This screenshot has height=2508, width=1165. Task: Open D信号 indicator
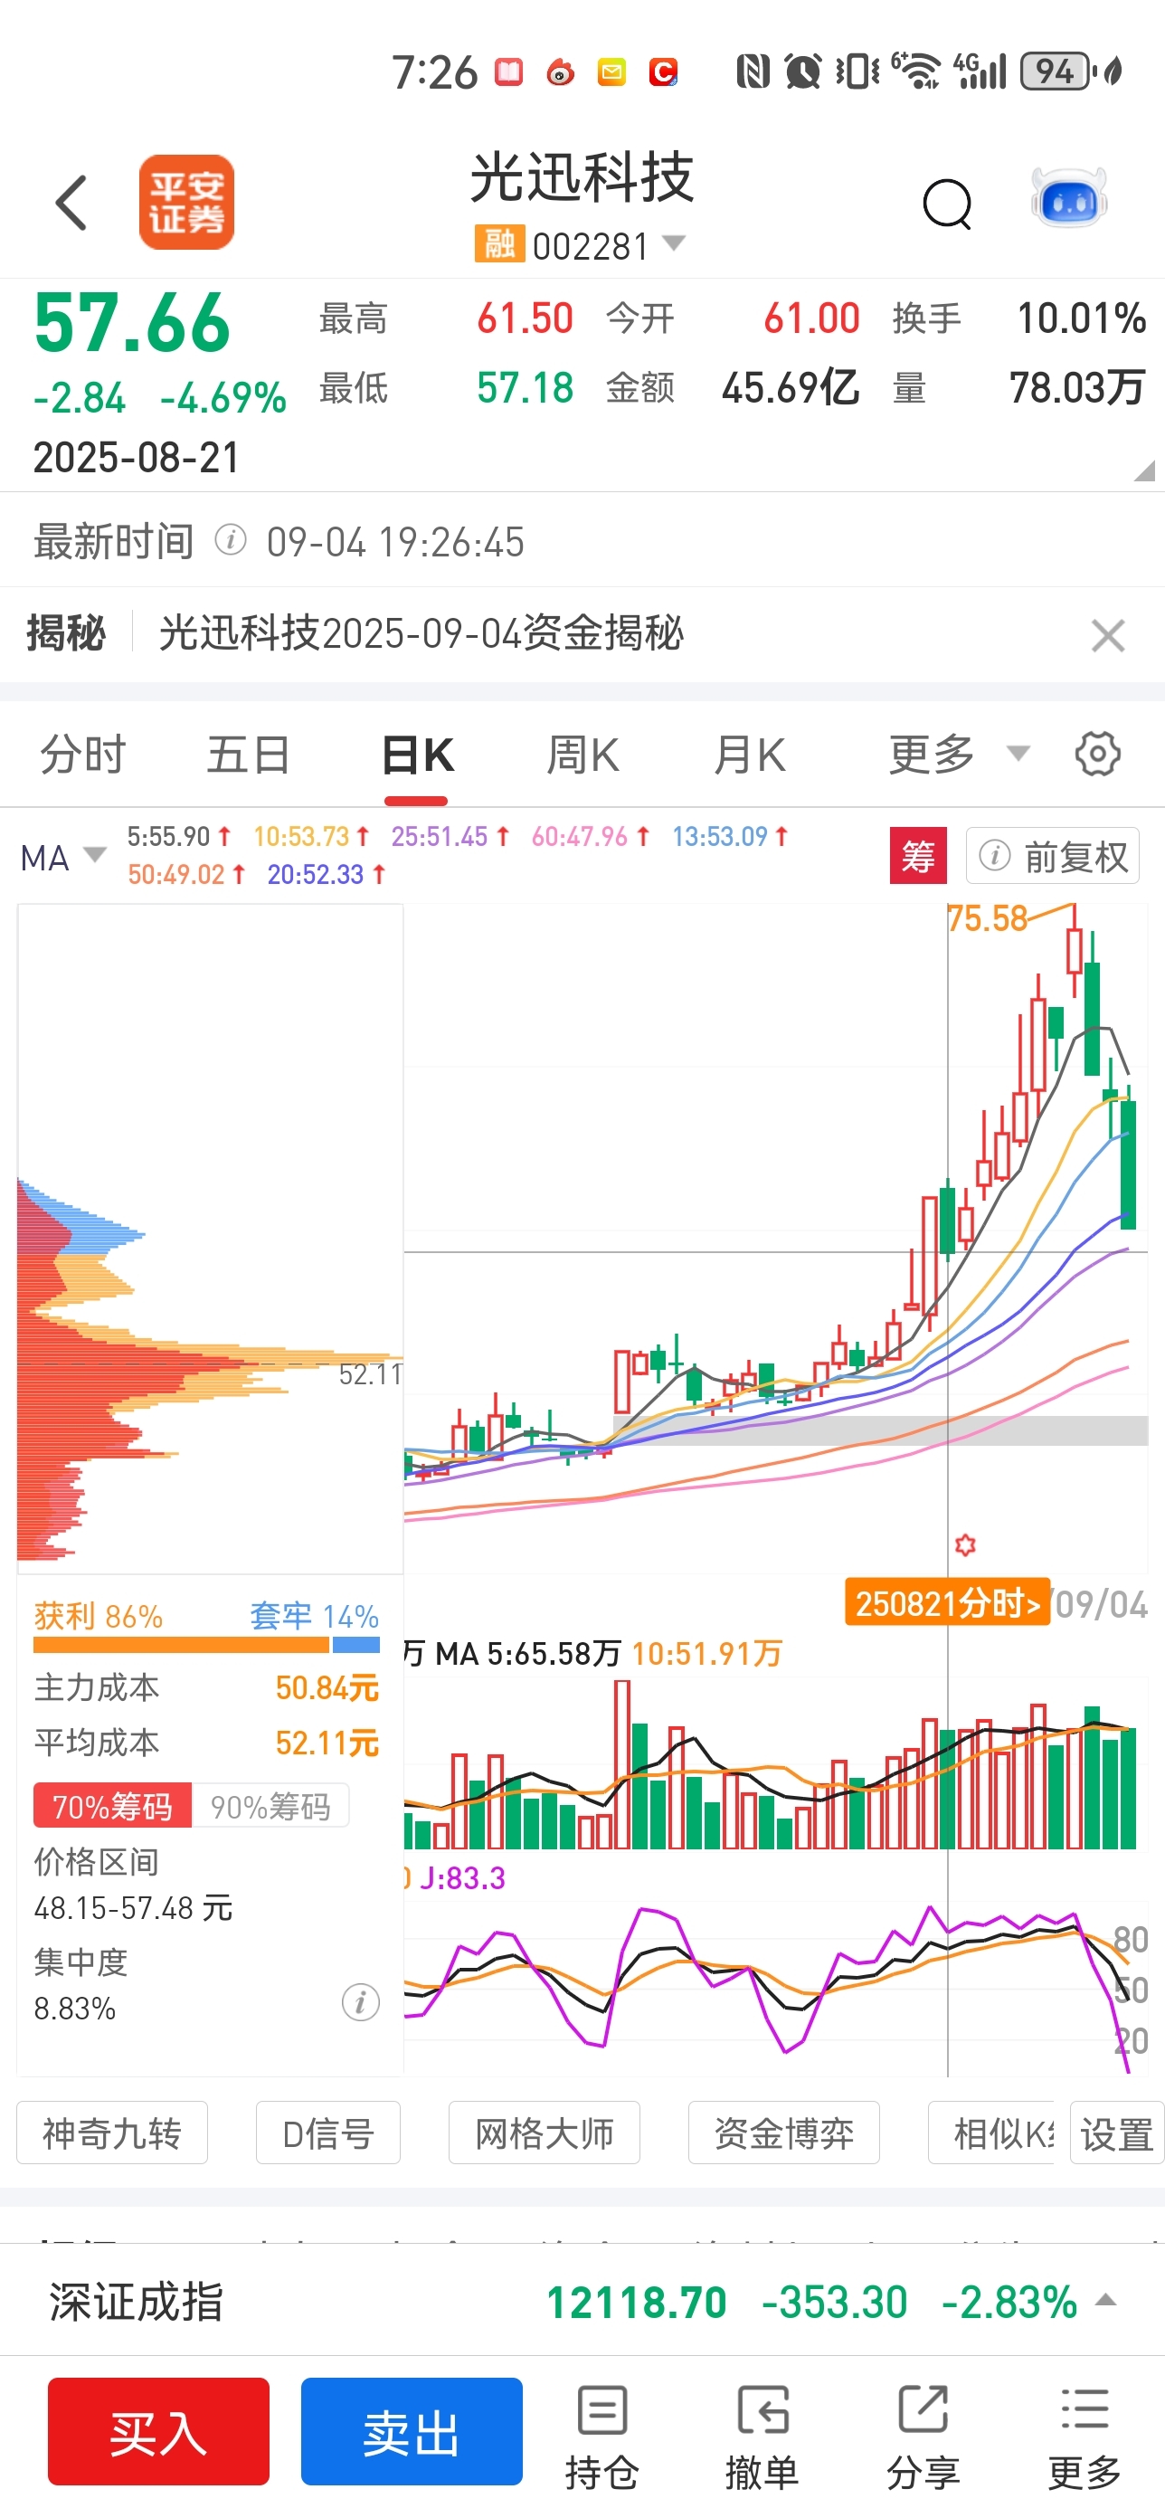coord(328,2133)
